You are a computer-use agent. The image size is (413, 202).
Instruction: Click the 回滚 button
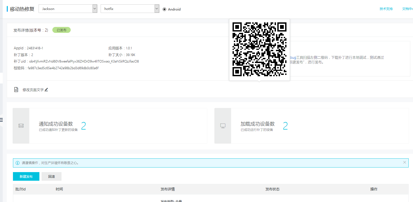[52, 176]
